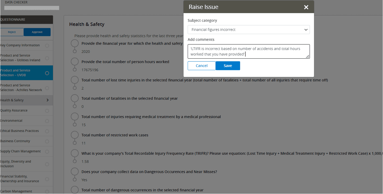This screenshot has width=383, height=194.
Task: Select Key Company Information status circle
Action: coord(47,46)
